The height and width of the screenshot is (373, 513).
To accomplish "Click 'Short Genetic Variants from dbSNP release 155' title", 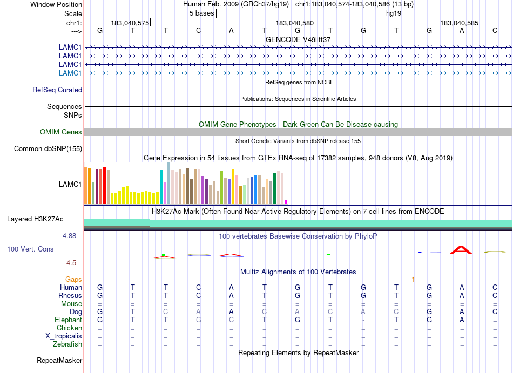I will tap(298, 141).
